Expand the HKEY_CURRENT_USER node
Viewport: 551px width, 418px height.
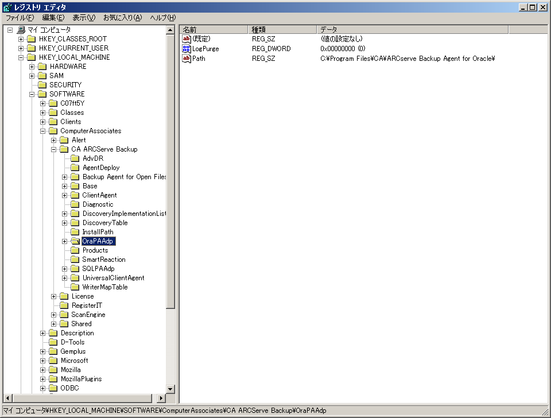point(21,48)
